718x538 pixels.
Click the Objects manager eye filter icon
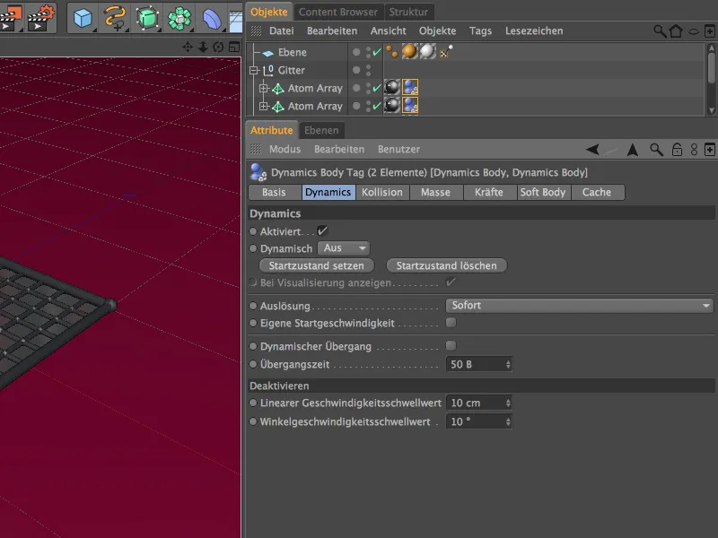[x=694, y=31]
